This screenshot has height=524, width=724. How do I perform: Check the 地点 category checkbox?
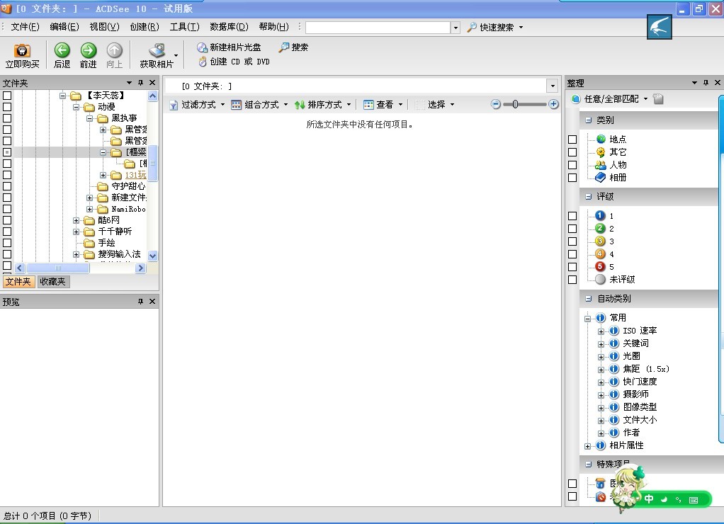(x=572, y=139)
